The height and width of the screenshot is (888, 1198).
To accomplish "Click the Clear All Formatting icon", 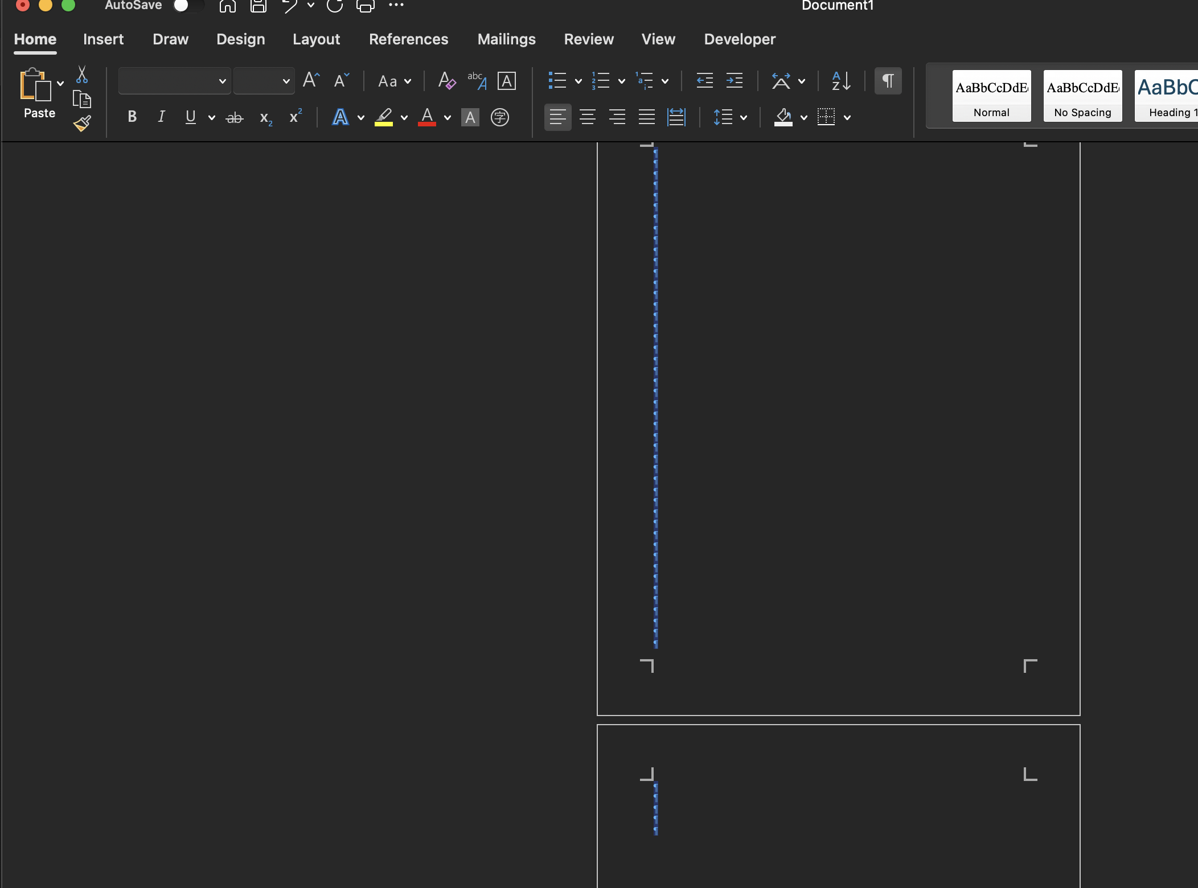I will coord(446,81).
